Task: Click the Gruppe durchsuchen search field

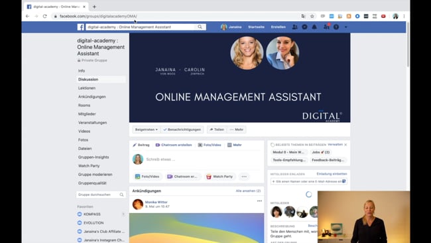Action: (x=101, y=195)
